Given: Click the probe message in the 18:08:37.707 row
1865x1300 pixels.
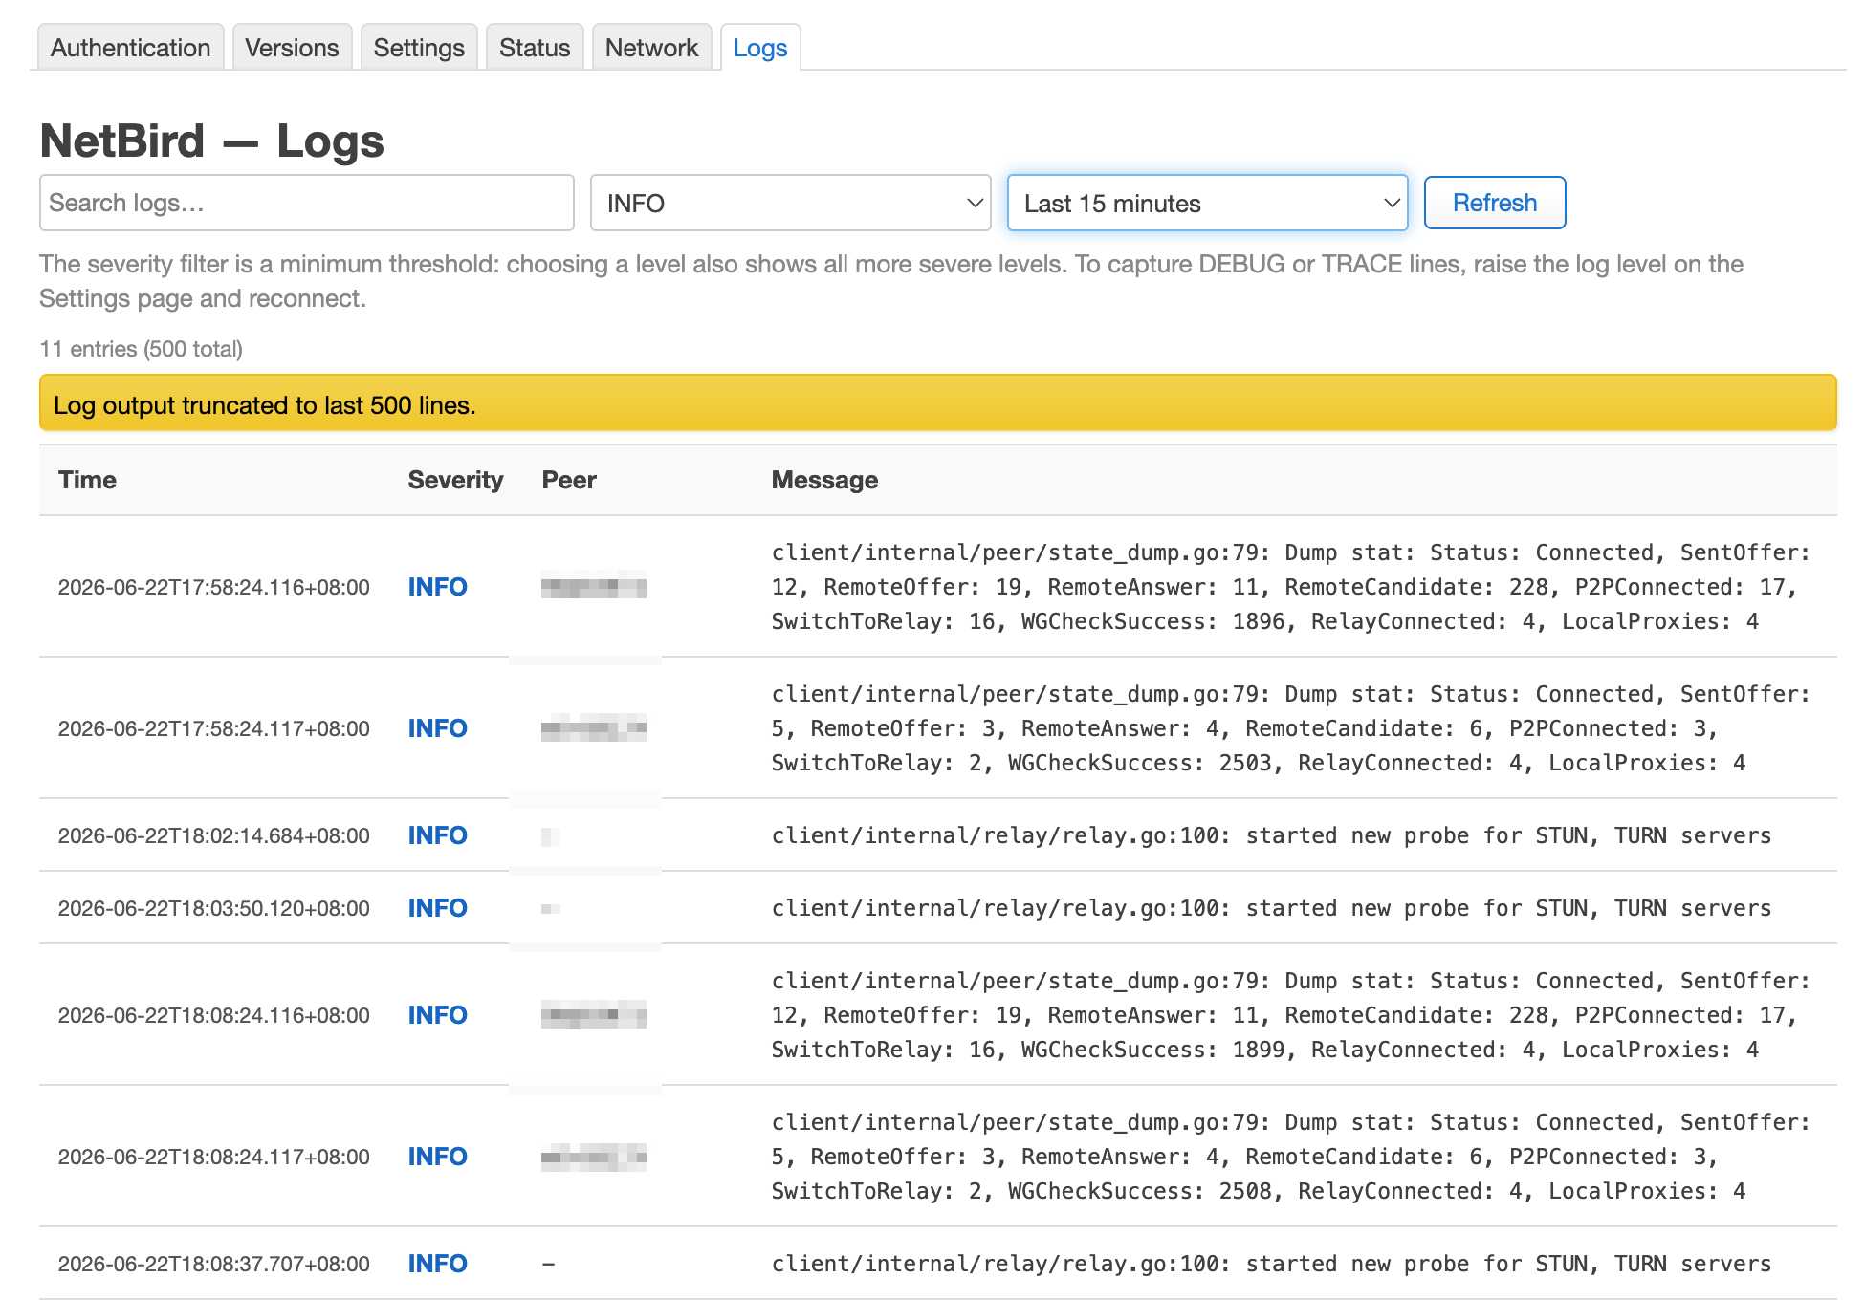Looking at the screenshot, I should [x=1271, y=1264].
